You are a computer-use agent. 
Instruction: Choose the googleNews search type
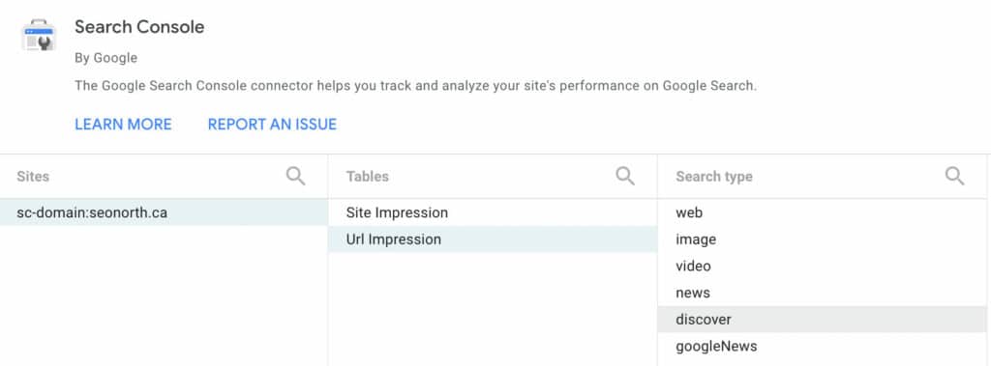(822, 346)
